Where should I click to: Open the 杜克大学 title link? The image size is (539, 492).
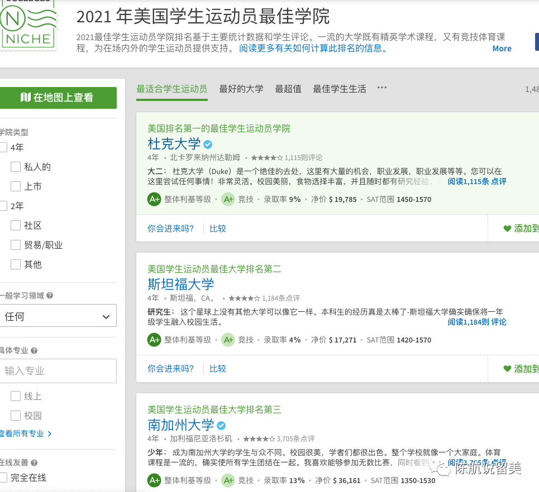(174, 144)
